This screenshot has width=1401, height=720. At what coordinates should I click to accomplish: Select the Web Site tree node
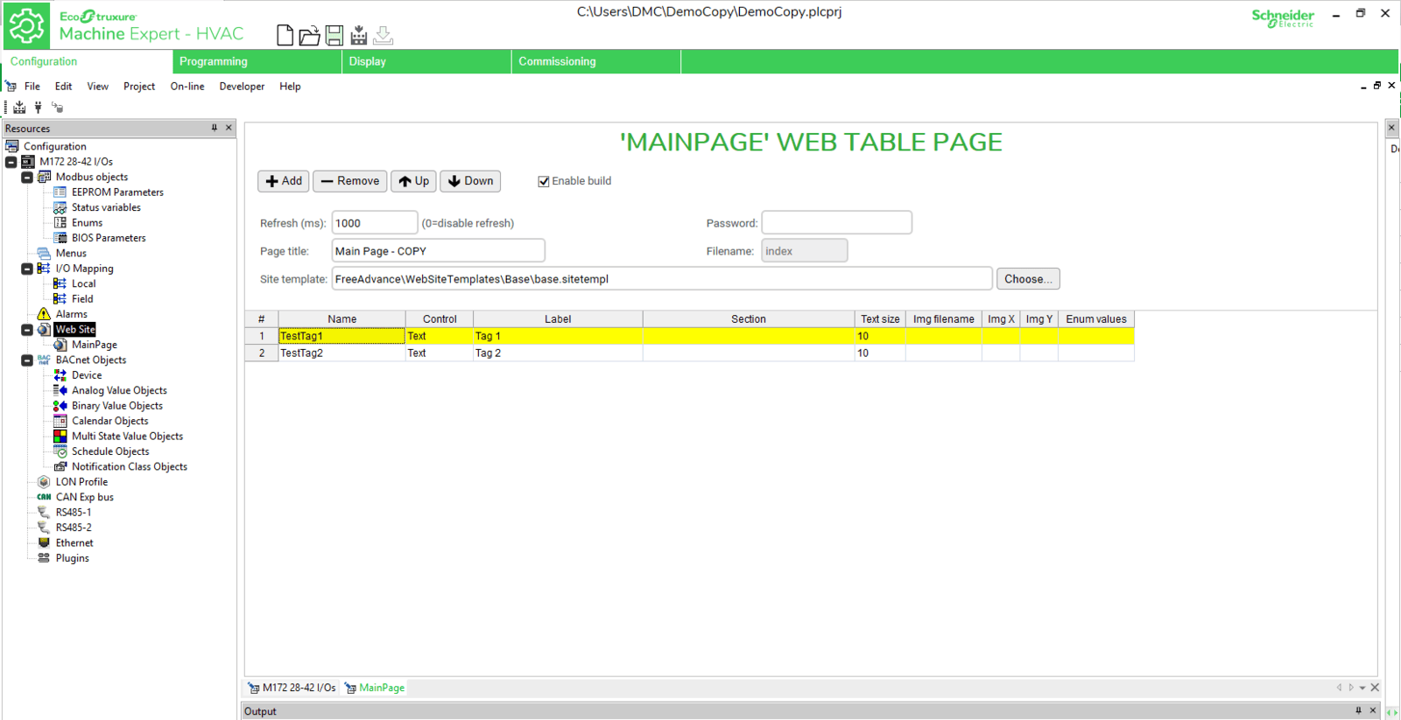(74, 330)
